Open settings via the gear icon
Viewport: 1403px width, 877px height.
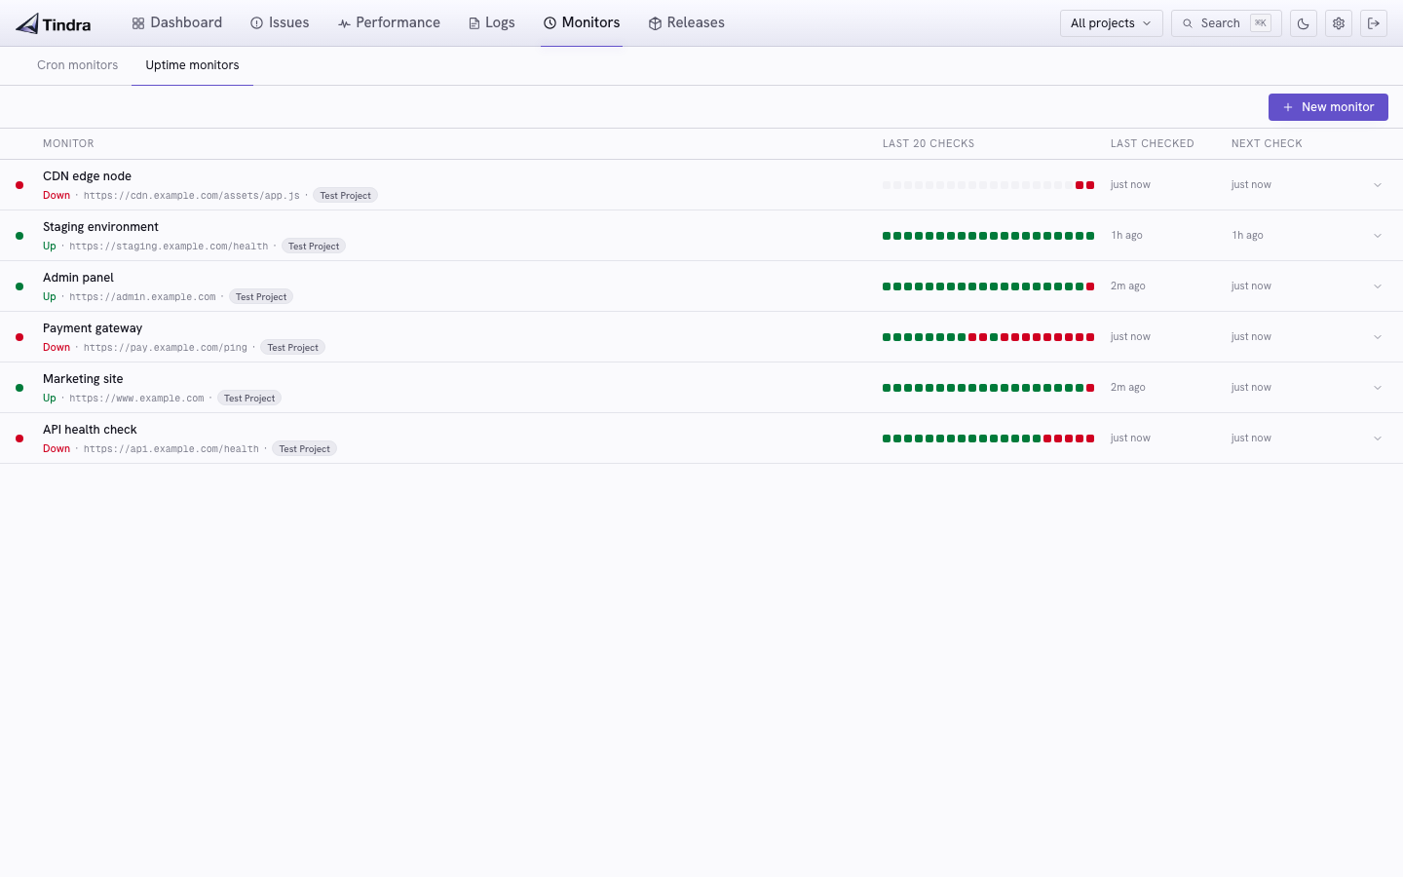(1339, 23)
